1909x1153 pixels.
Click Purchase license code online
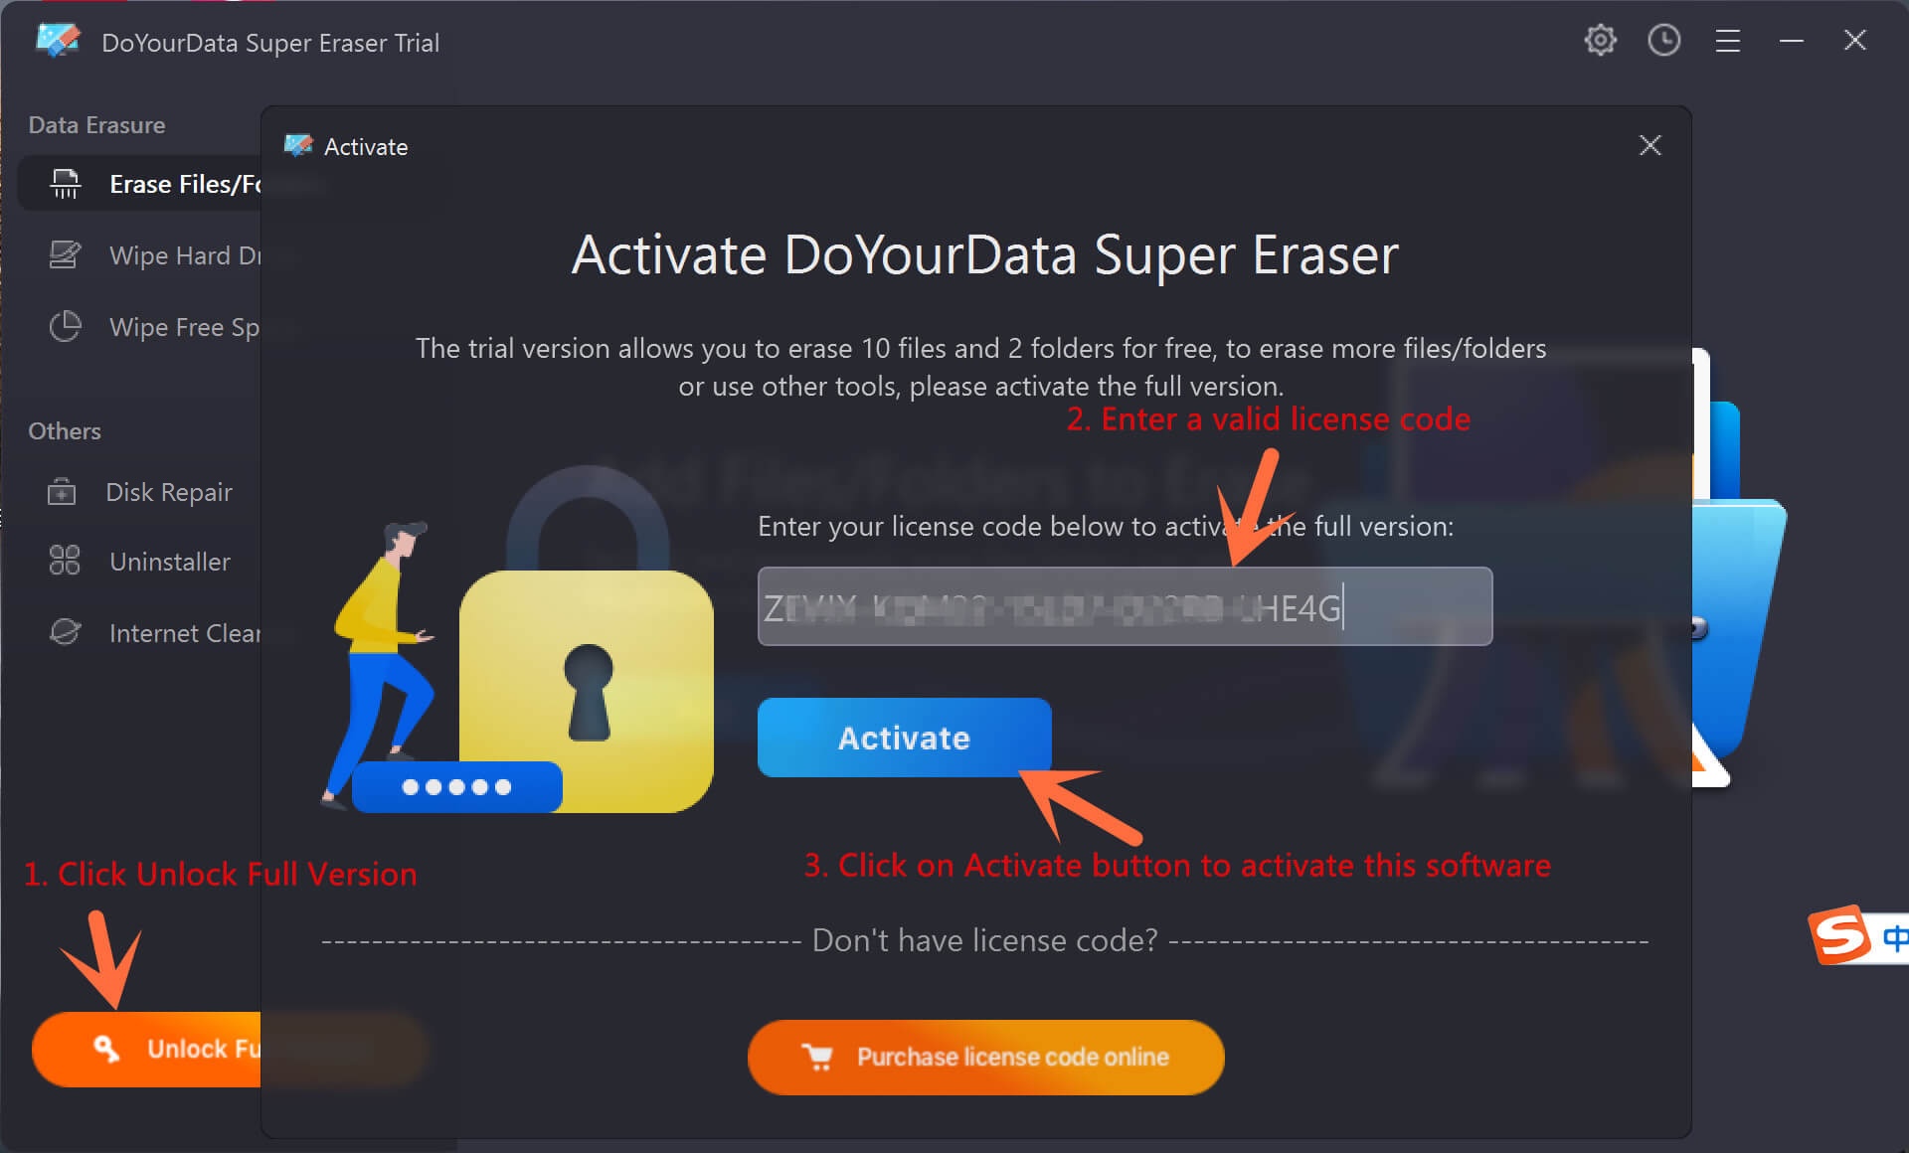coord(985,1057)
